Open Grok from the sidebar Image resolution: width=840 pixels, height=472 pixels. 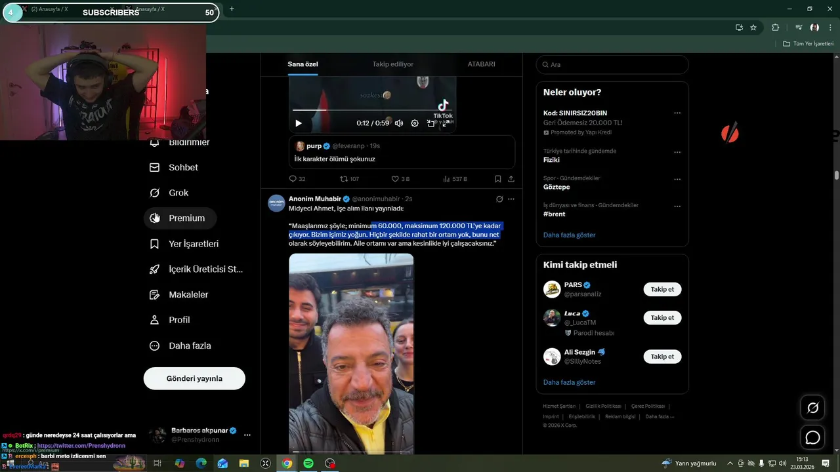coord(169,193)
